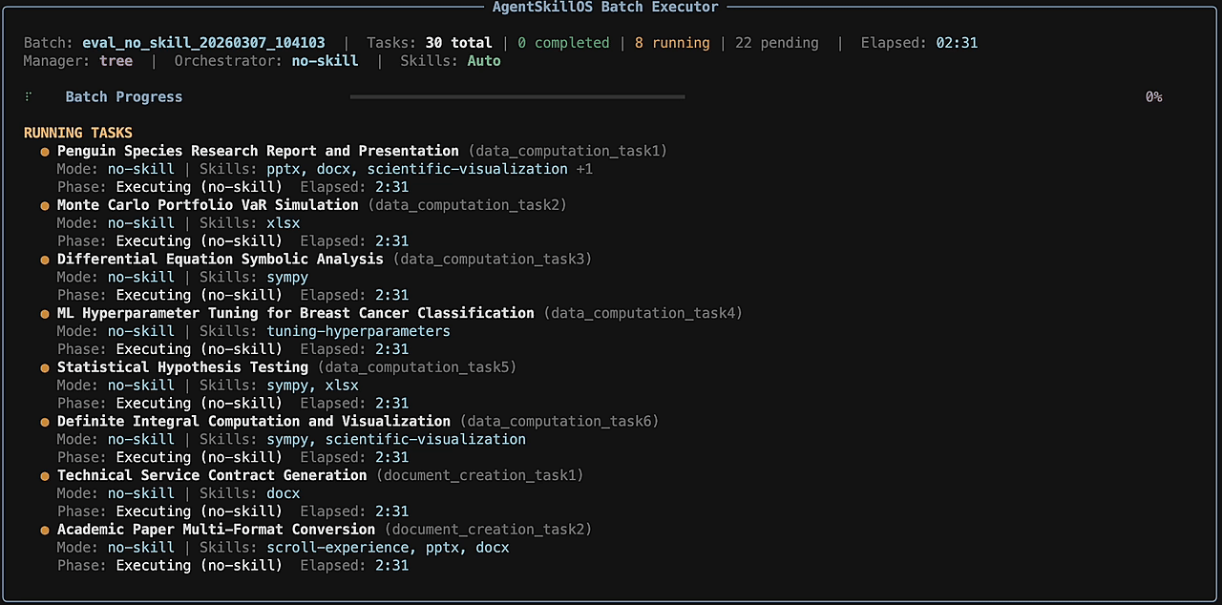This screenshot has width=1222, height=605.
Task: Click the status dot beside Academic Paper Multi-Format Conversion
Action: [44, 530]
